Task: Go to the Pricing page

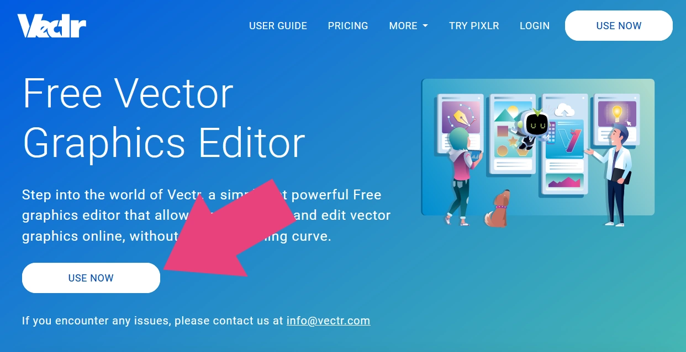Action: click(348, 26)
